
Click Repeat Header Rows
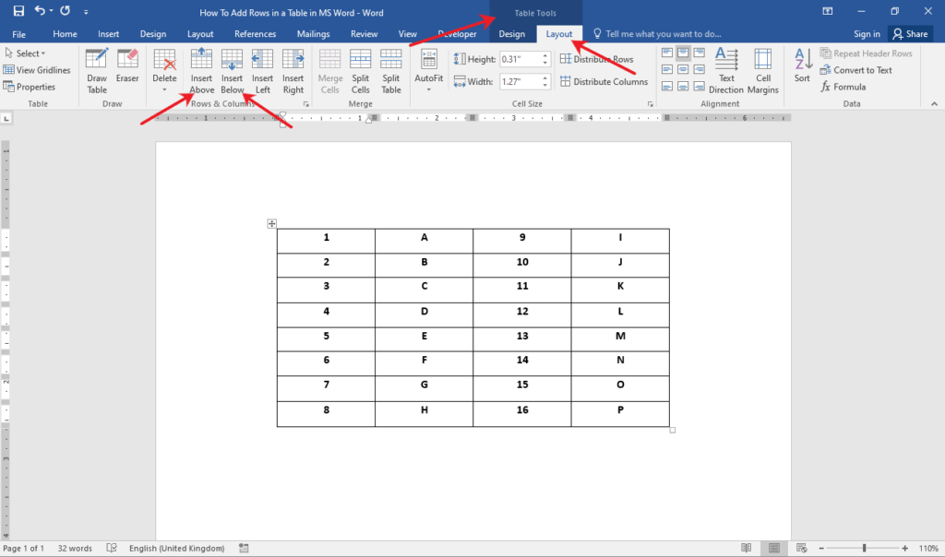[x=866, y=53]
